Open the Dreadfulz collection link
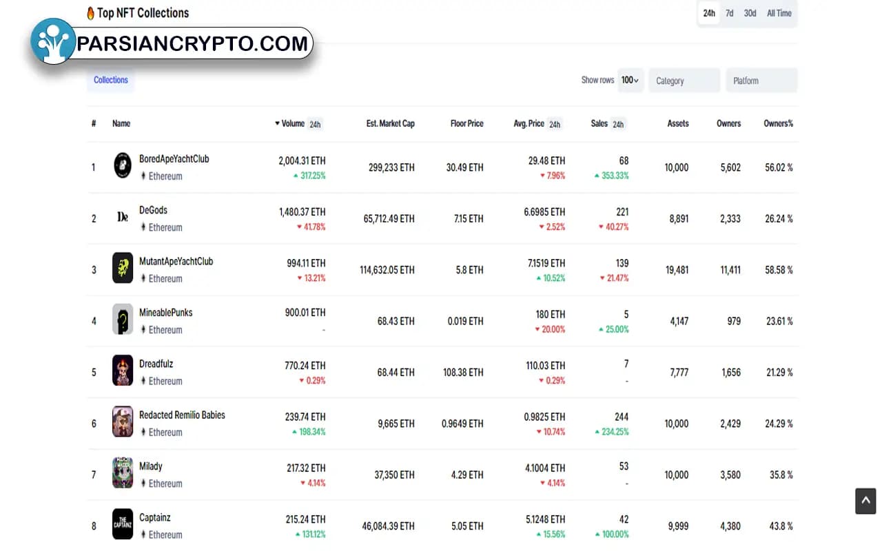This screenshot has height=551, width=882. click(x=156, y=364)
